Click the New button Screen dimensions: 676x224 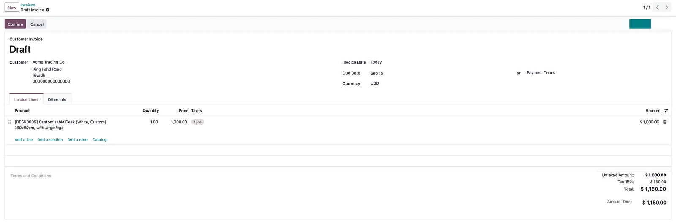click(12, 8)
